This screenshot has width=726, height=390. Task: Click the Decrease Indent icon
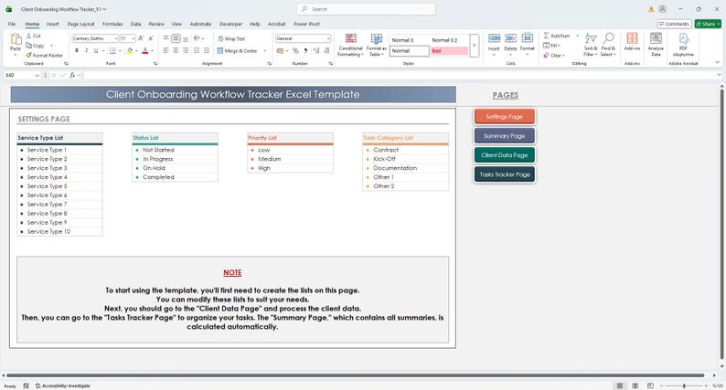(197, 51)
